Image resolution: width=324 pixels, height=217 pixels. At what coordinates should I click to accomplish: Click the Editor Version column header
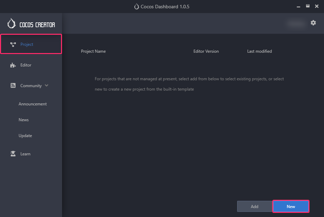coord(206,51)
